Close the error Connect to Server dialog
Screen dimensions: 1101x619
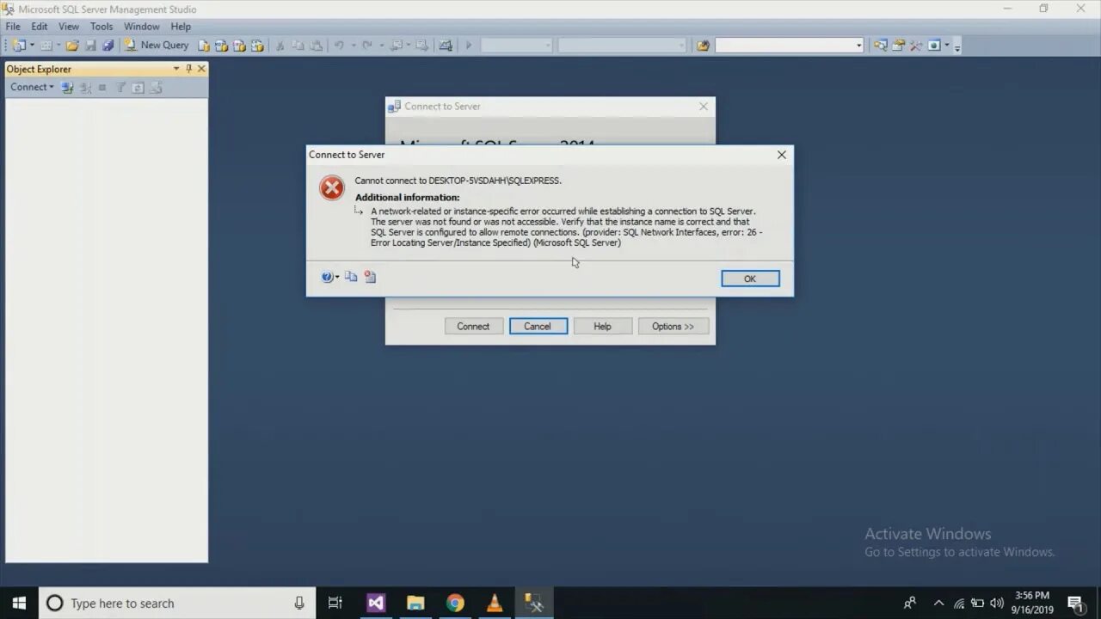tap(781, 155)
